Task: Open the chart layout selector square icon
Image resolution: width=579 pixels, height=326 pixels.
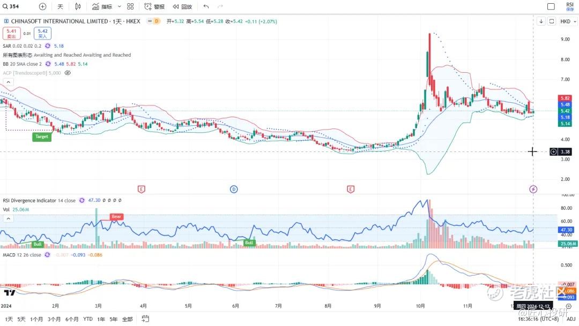Action: [x=551, y=6]
